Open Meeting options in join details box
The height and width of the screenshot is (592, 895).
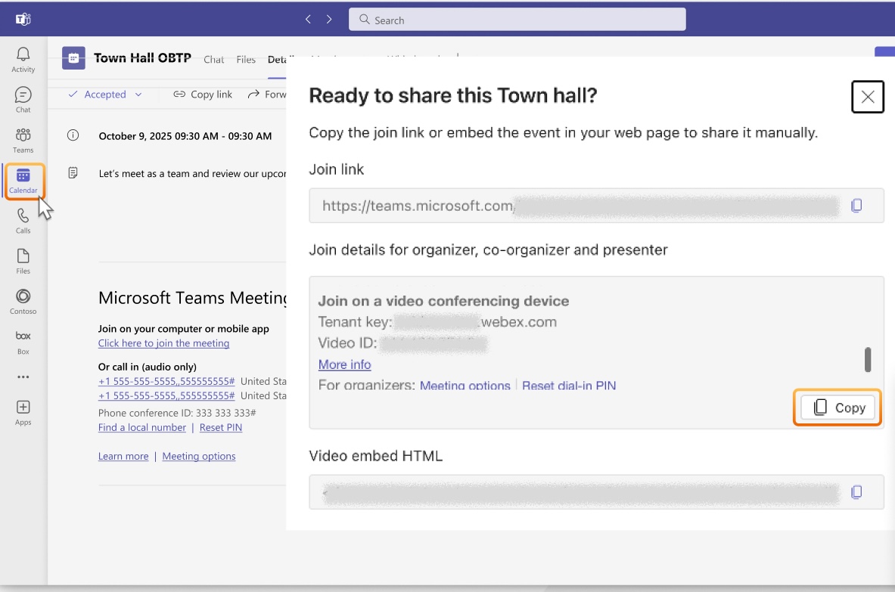click(465, 386)
